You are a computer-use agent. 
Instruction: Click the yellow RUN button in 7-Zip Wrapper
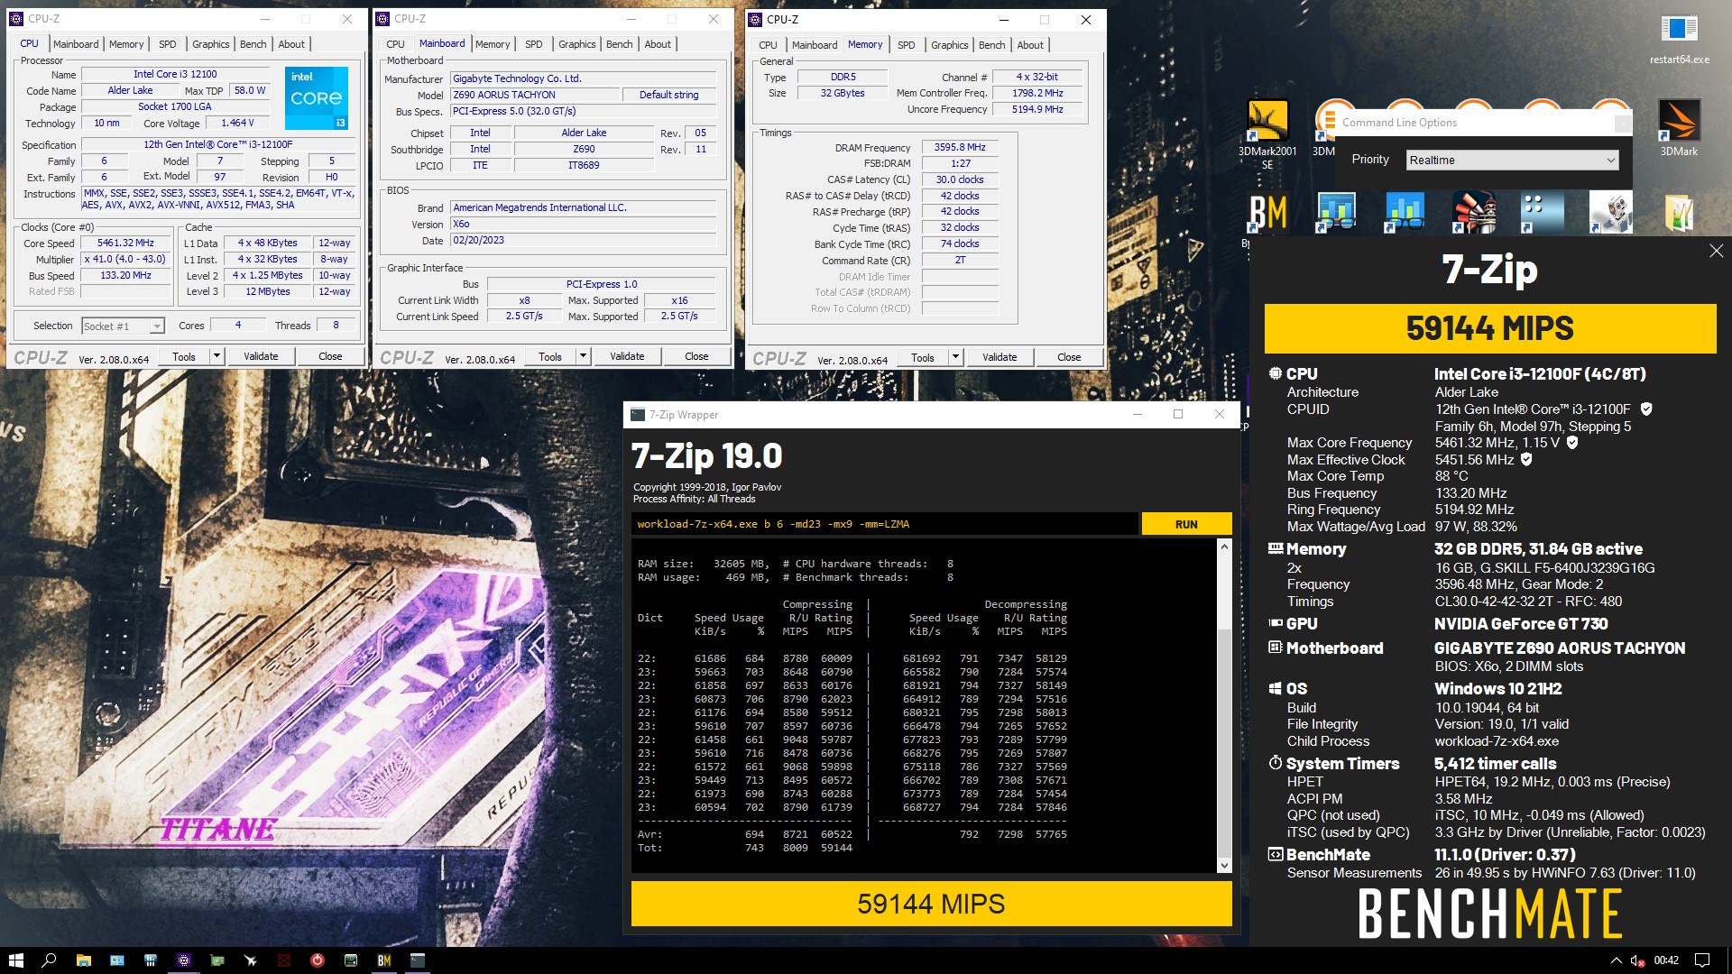[x=1186, y=524]
